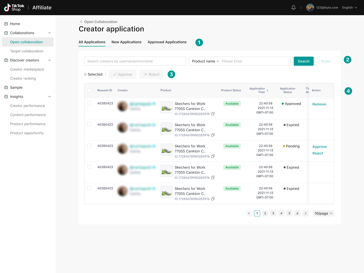Click the Creator application page heading
Viewport: 364px width, 273px height.
tap(111, 29)
